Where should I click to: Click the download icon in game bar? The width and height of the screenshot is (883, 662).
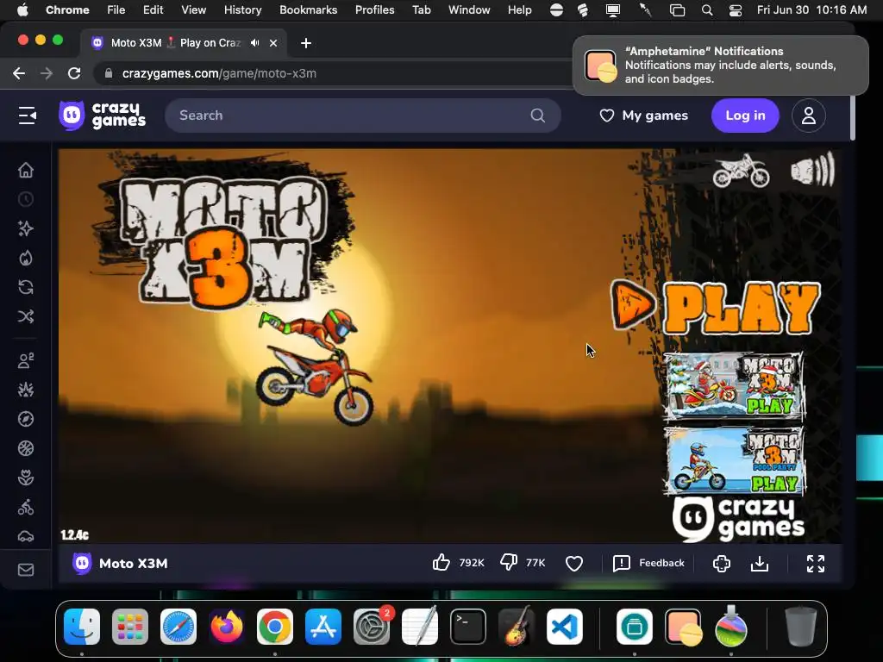(760, 564)
